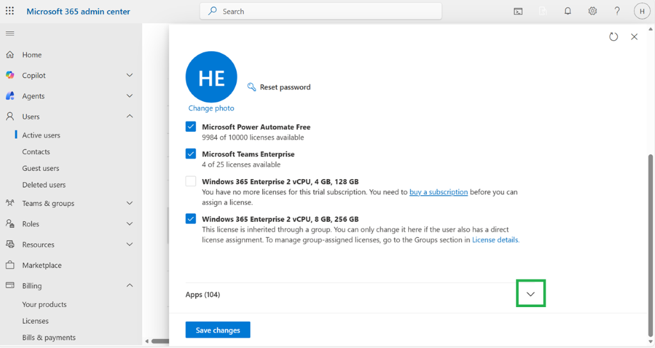Click Reset password
The image size is (655, 348).
coord(285,87)
